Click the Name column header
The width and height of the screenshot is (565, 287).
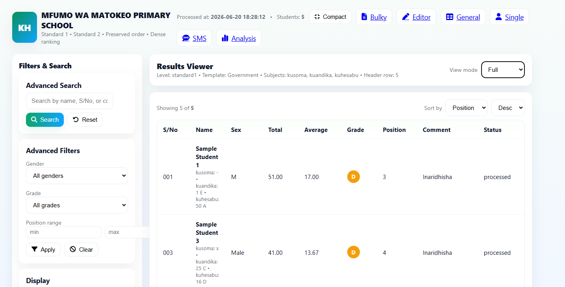[204, 130]
